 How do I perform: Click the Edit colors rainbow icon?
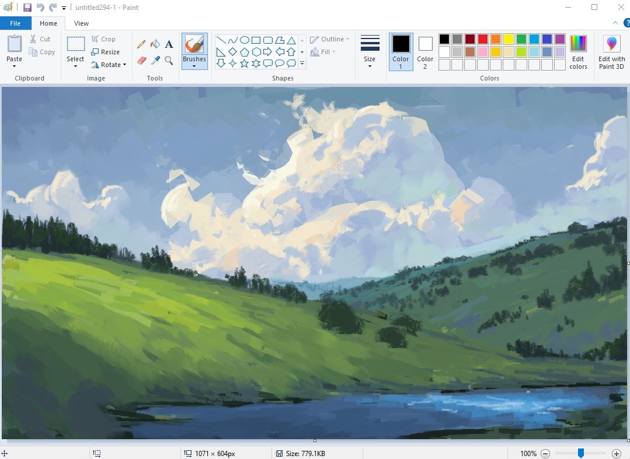click(578, 43)
